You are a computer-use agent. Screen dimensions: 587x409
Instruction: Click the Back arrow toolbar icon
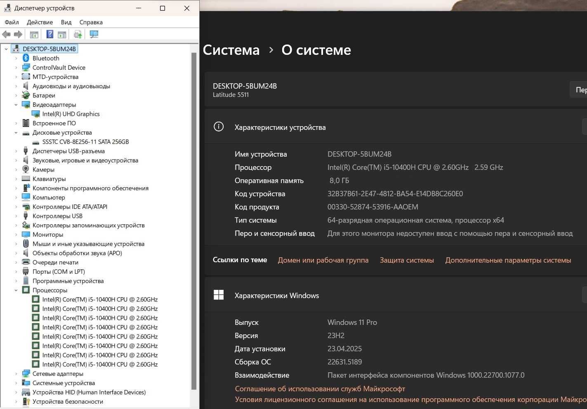pyautogui.click(x=6, y=35)
